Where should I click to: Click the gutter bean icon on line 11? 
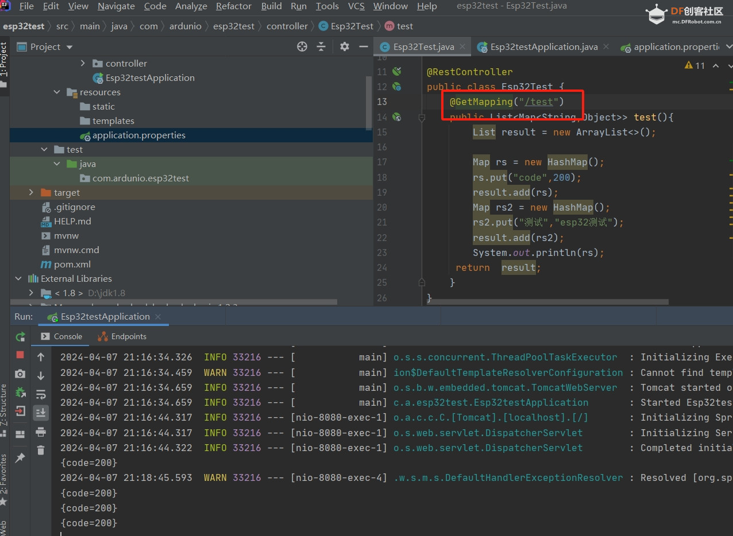coord(396,72)
